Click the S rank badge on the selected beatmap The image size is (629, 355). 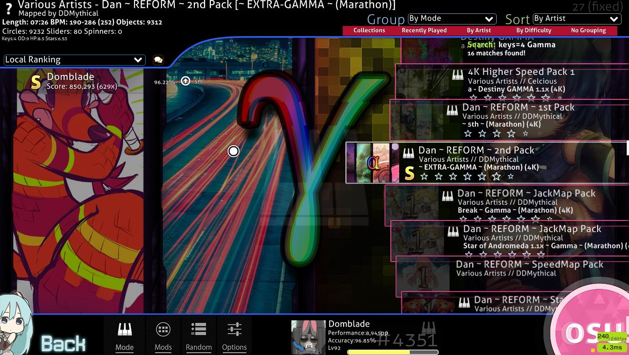pyautogui.click(x=409, y=173)
